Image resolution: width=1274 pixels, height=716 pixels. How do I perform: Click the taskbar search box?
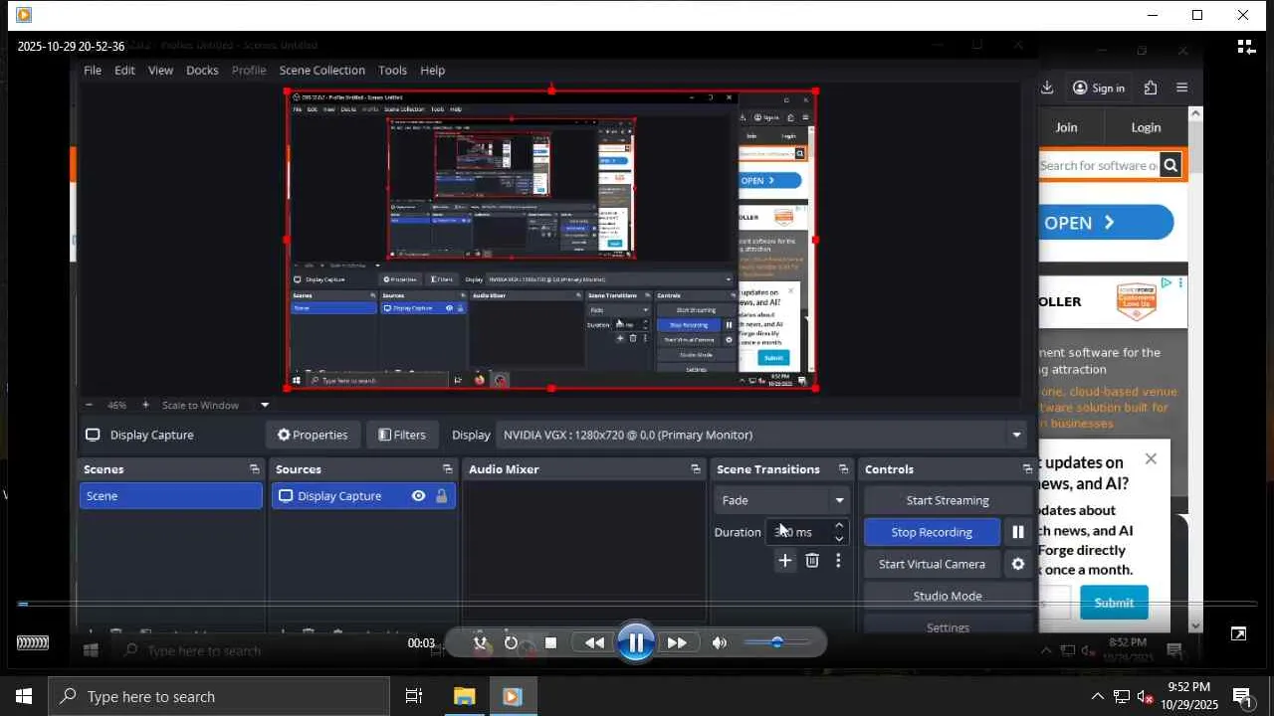tap(219, 696)
